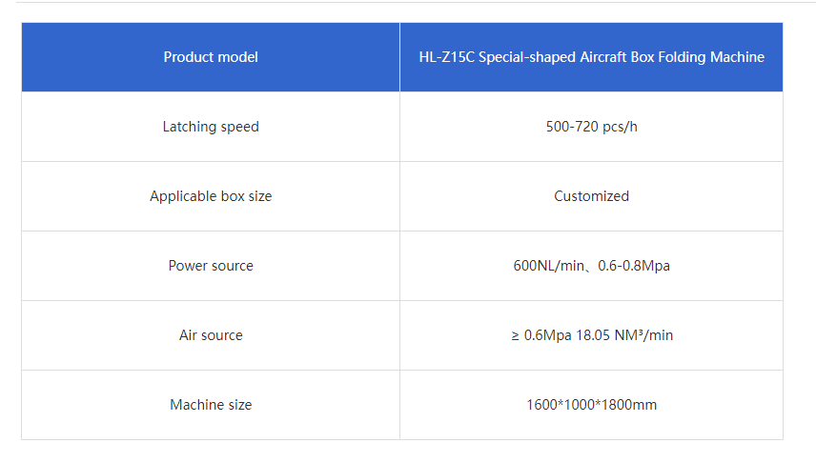Click the ≥ 0.6Mpa pressure text
Image resolution: width=816 pixels, height=463 pixels.
point(541,335)
